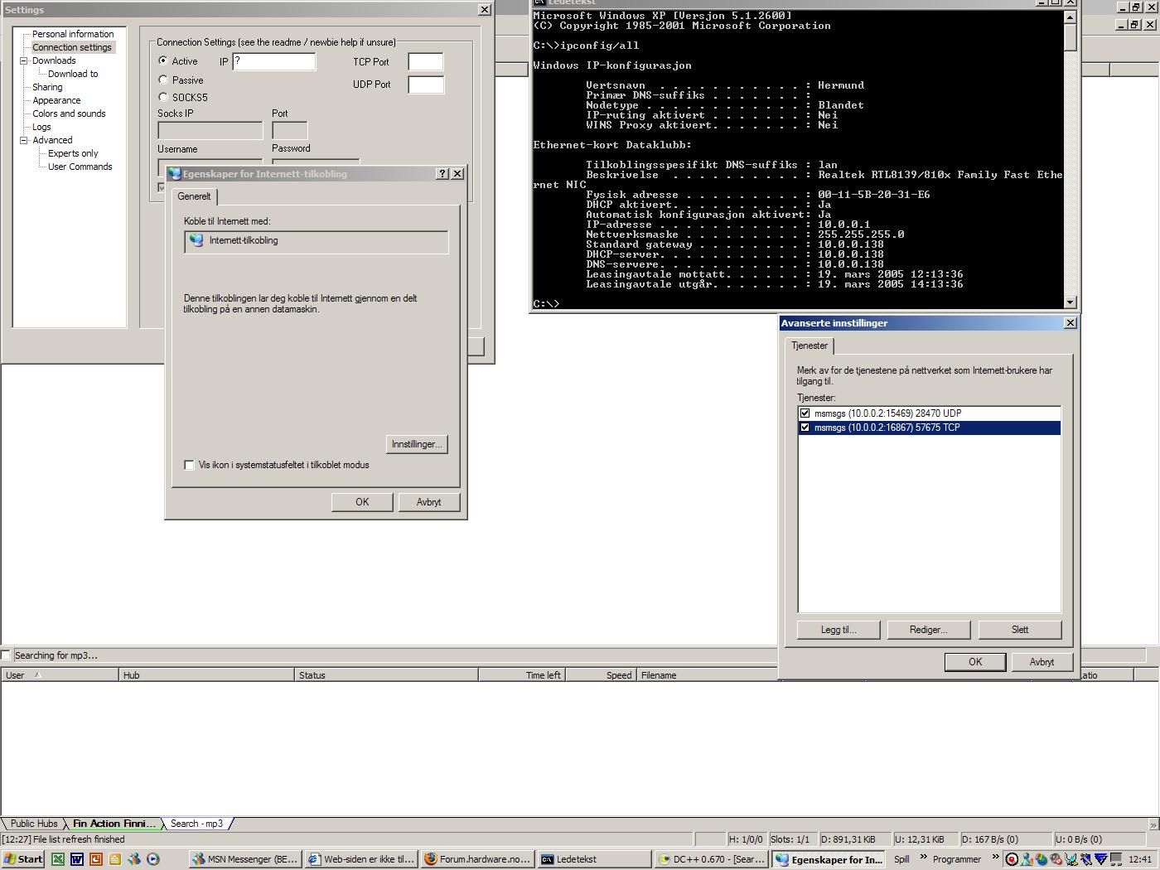
Task: Select Active connection mode
Action: click(x=163, y=60)
